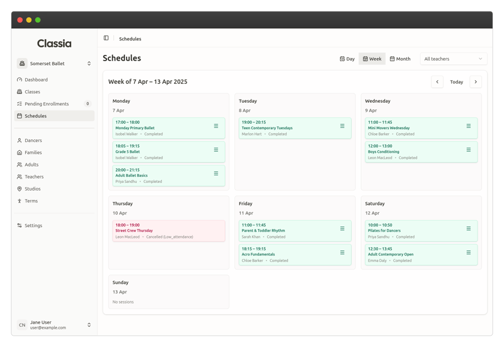Select Schedules in the sidebar
The width and height of the screenshot is (504, 347).
pos(54,116)
